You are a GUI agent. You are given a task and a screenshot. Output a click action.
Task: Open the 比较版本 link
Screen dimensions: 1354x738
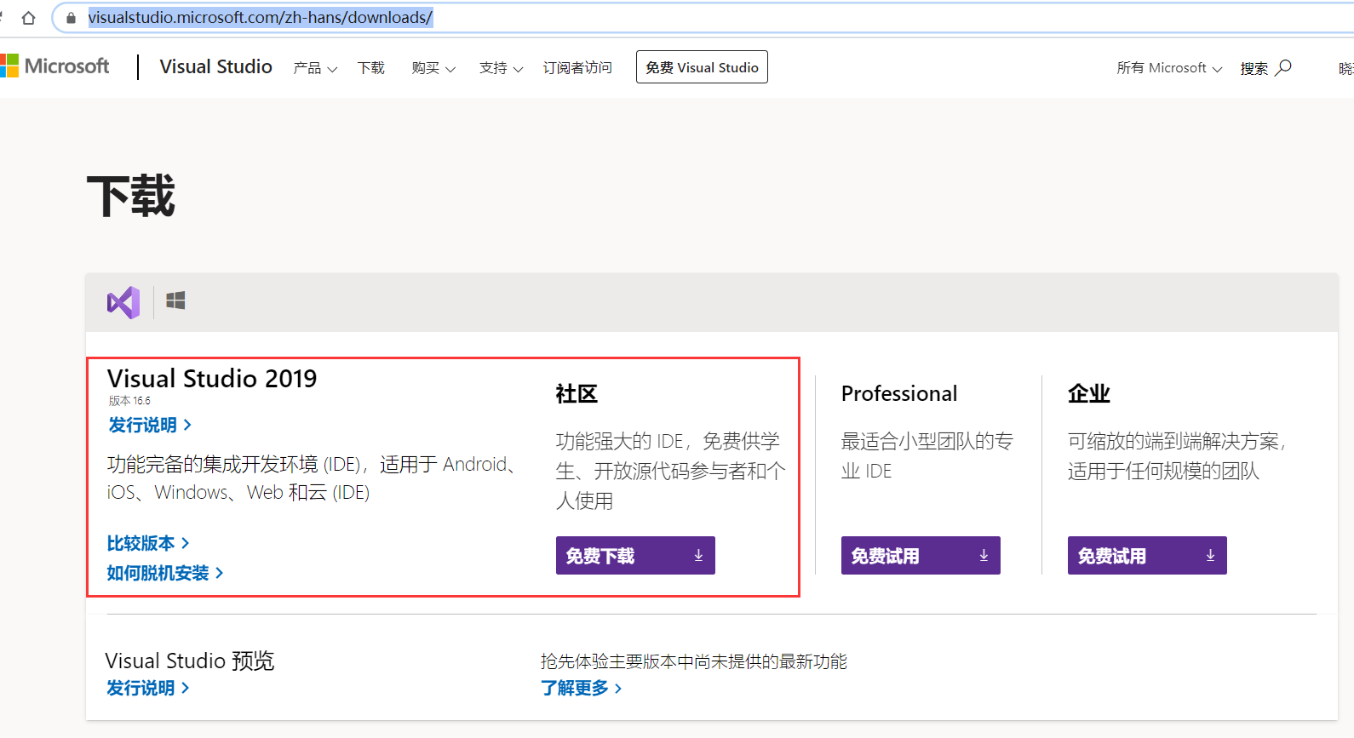click(x=148, y=543)
